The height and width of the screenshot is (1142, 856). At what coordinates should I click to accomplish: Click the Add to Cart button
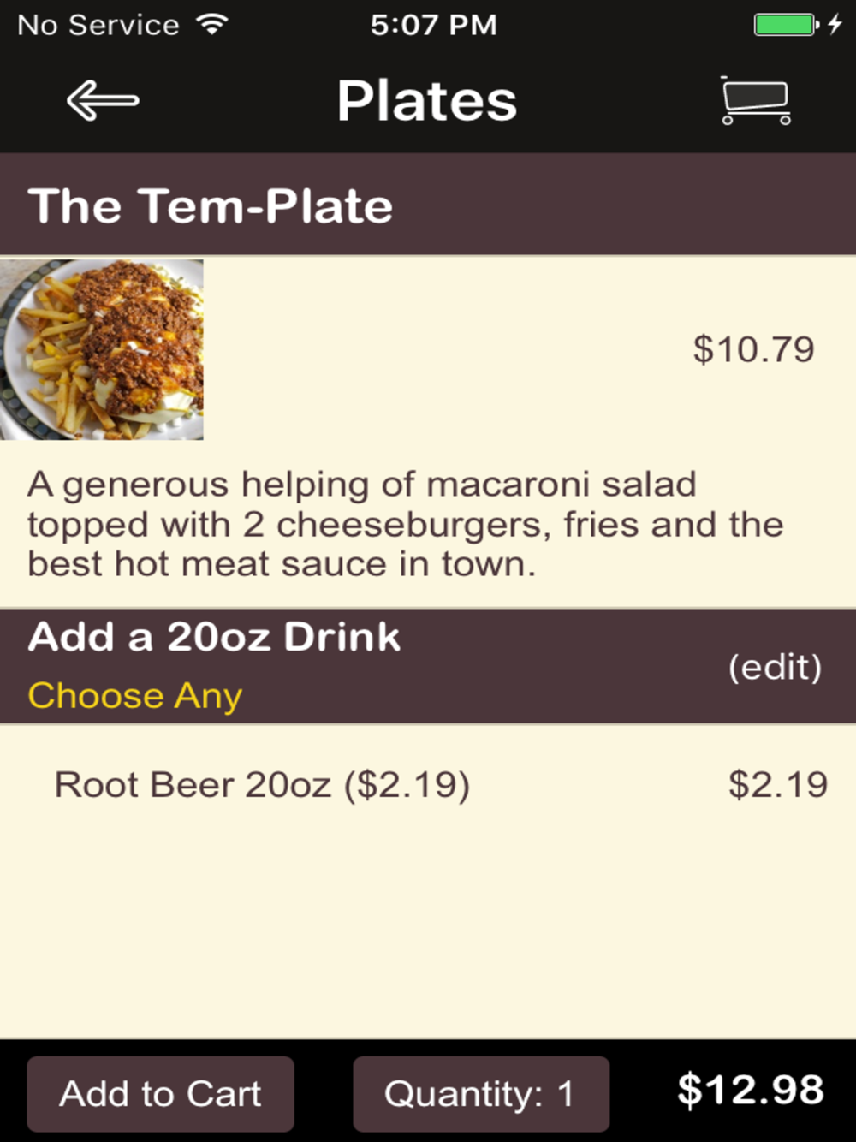pos(161,1094)
